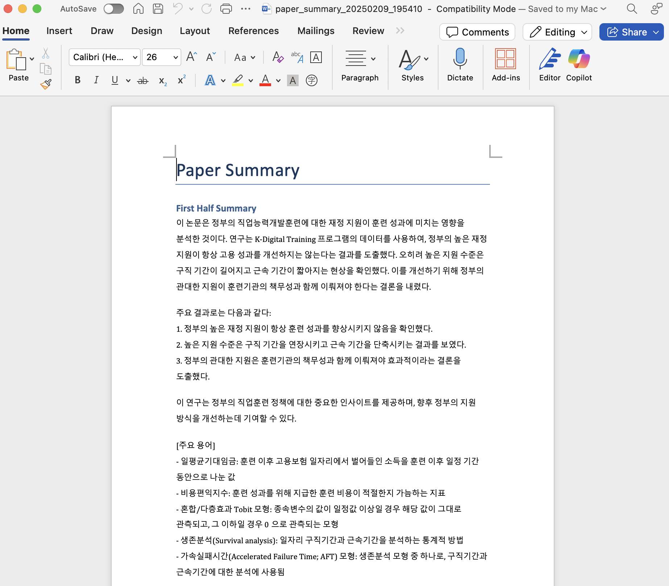Open phonetic guide tool
Viewport: 669px width, 586px height.
[x=297, y=57]
